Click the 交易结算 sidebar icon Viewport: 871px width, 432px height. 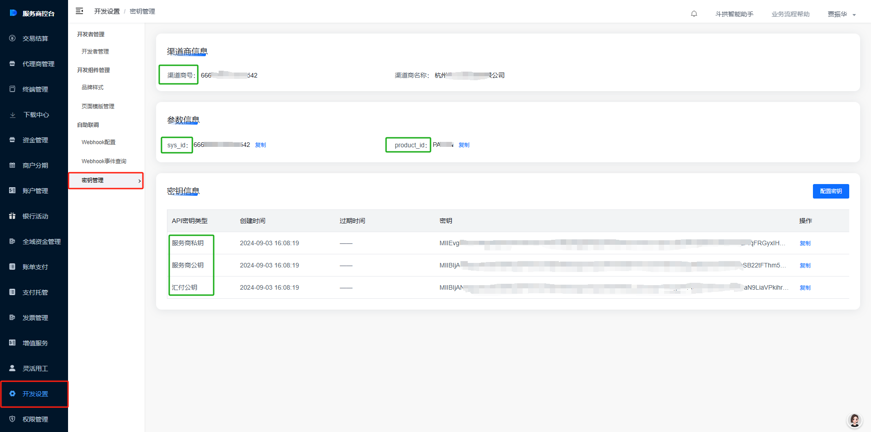[12, 39]
